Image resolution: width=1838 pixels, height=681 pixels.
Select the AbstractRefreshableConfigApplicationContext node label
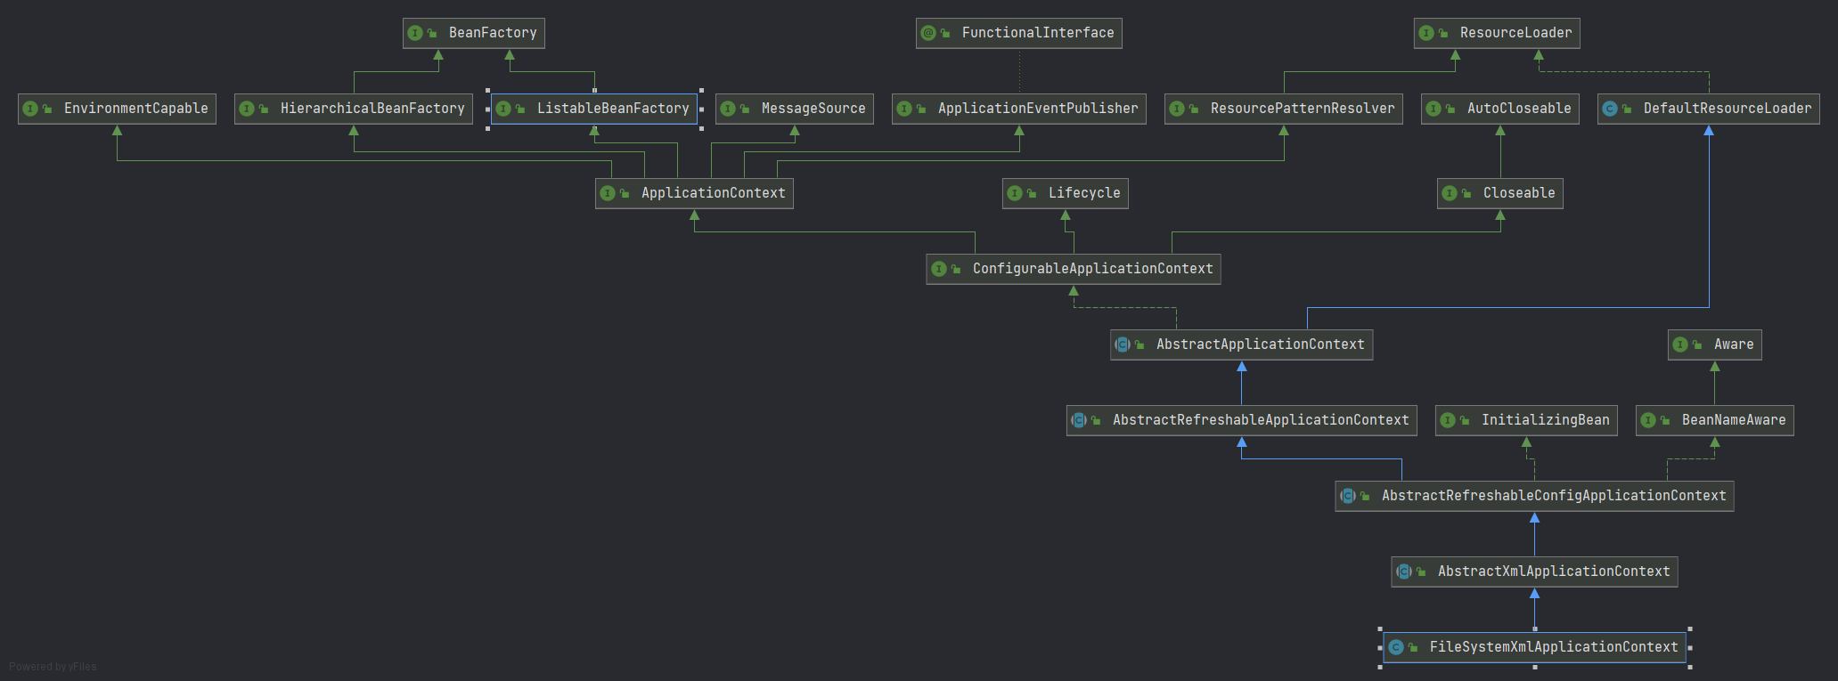[1554, 496]
